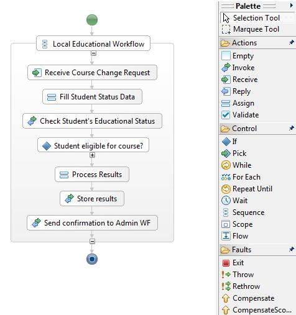Collapse the Control palette drawer
This screenshot has height=315, width=296.
tap(257, 129)
